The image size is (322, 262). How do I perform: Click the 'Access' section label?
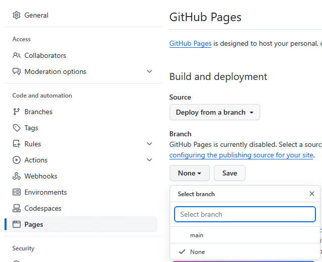[21, 39]
